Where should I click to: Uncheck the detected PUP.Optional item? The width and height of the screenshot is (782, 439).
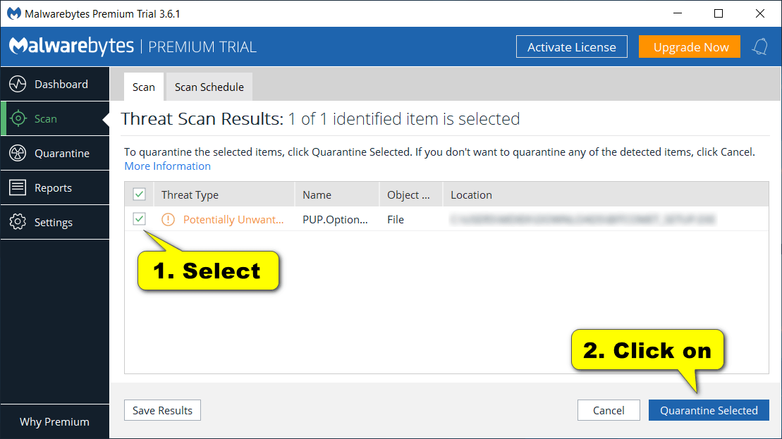click(x=139, y=219)
